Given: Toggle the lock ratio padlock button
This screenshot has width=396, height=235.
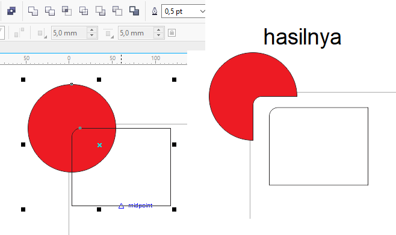Looking at the screenshot, I should coord(172,33).
